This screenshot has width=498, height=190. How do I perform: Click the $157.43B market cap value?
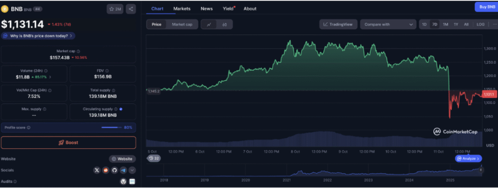[x=59, y=57]
